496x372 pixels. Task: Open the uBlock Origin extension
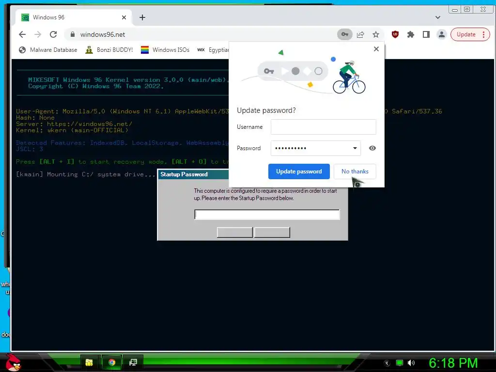tap(395, 34)
